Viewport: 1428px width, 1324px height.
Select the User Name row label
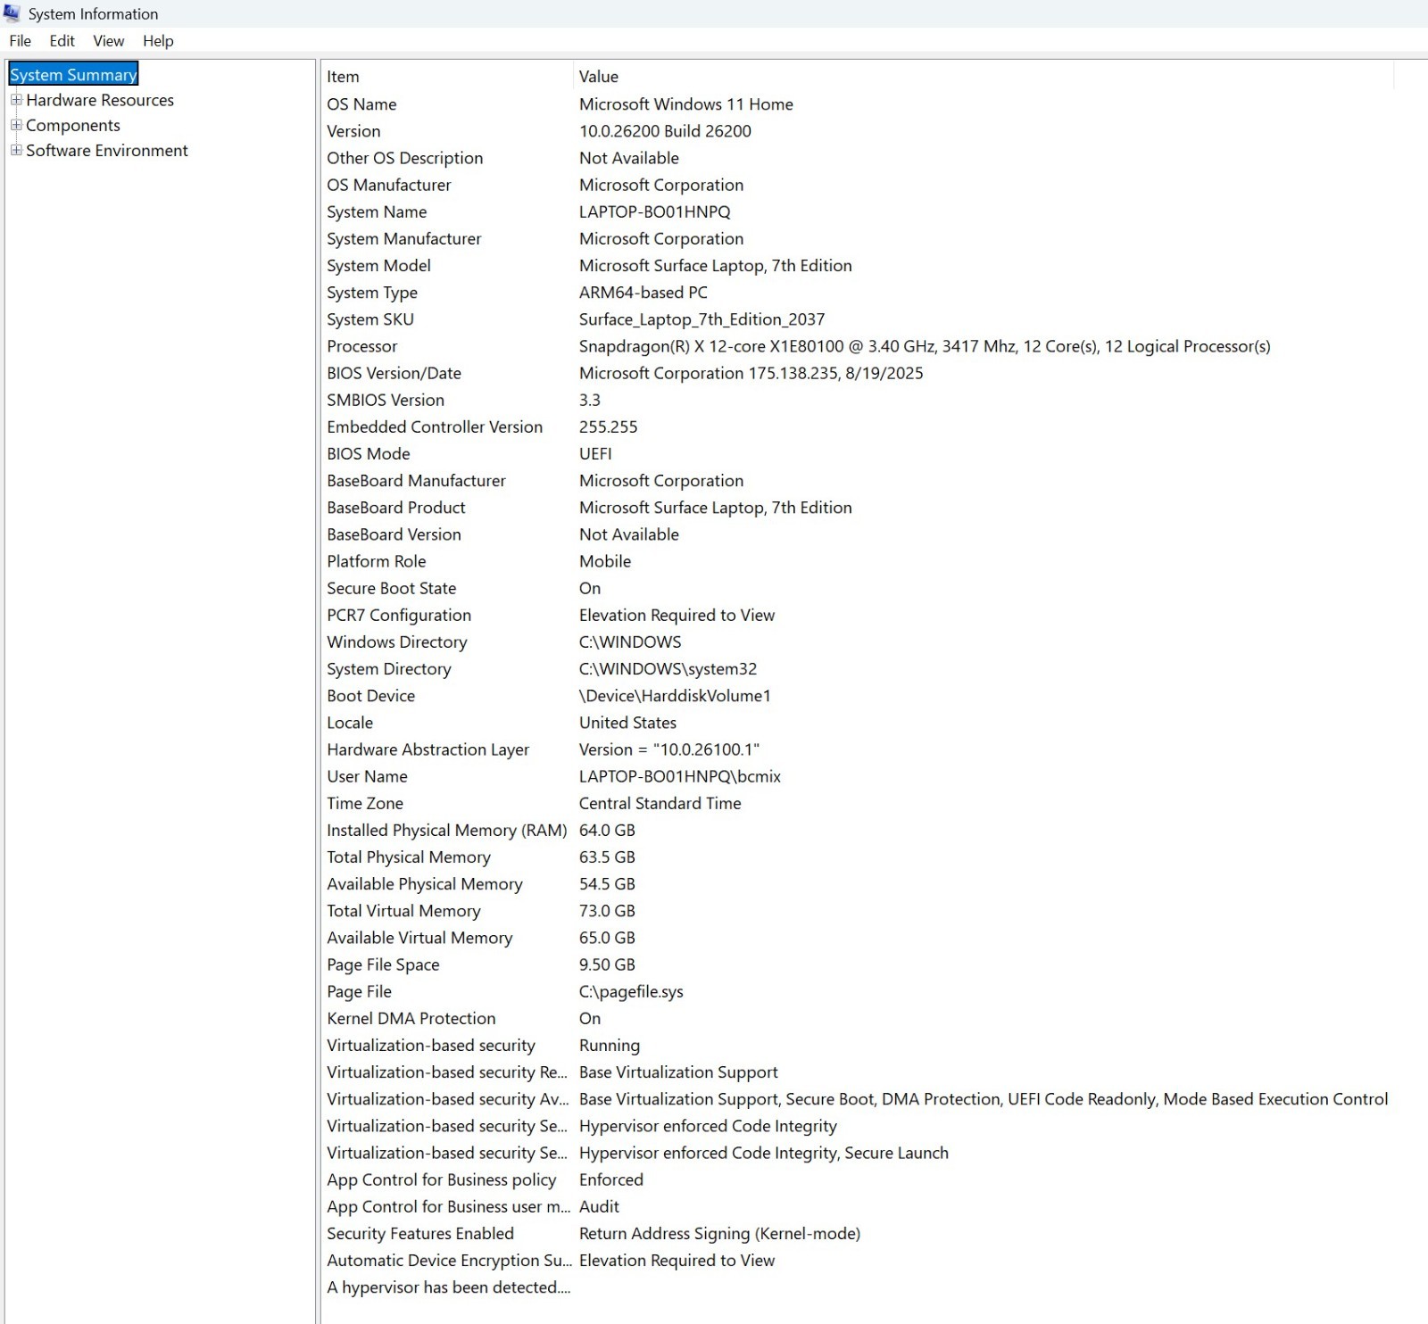[367, 776]
